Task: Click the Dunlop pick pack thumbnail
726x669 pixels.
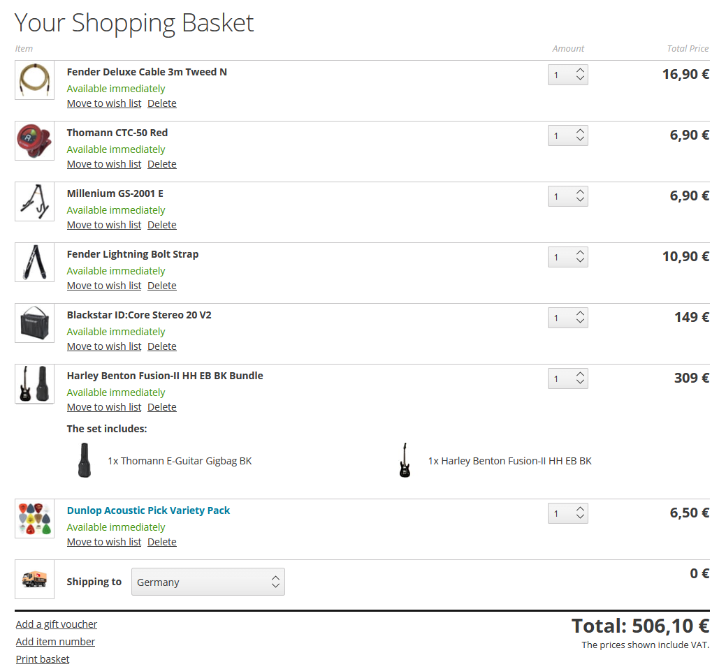Action: [x=34, y=519]
